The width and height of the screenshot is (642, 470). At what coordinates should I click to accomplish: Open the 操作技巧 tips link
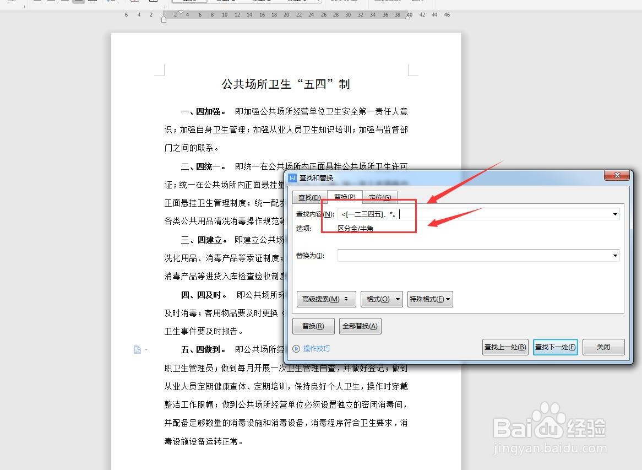(316, 349)
